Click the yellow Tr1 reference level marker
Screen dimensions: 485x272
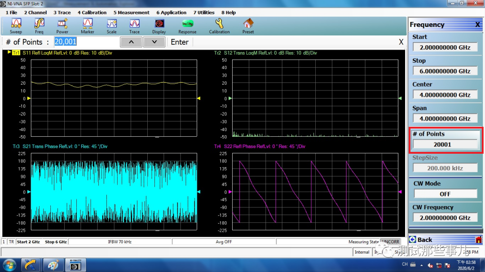point(29,98)
